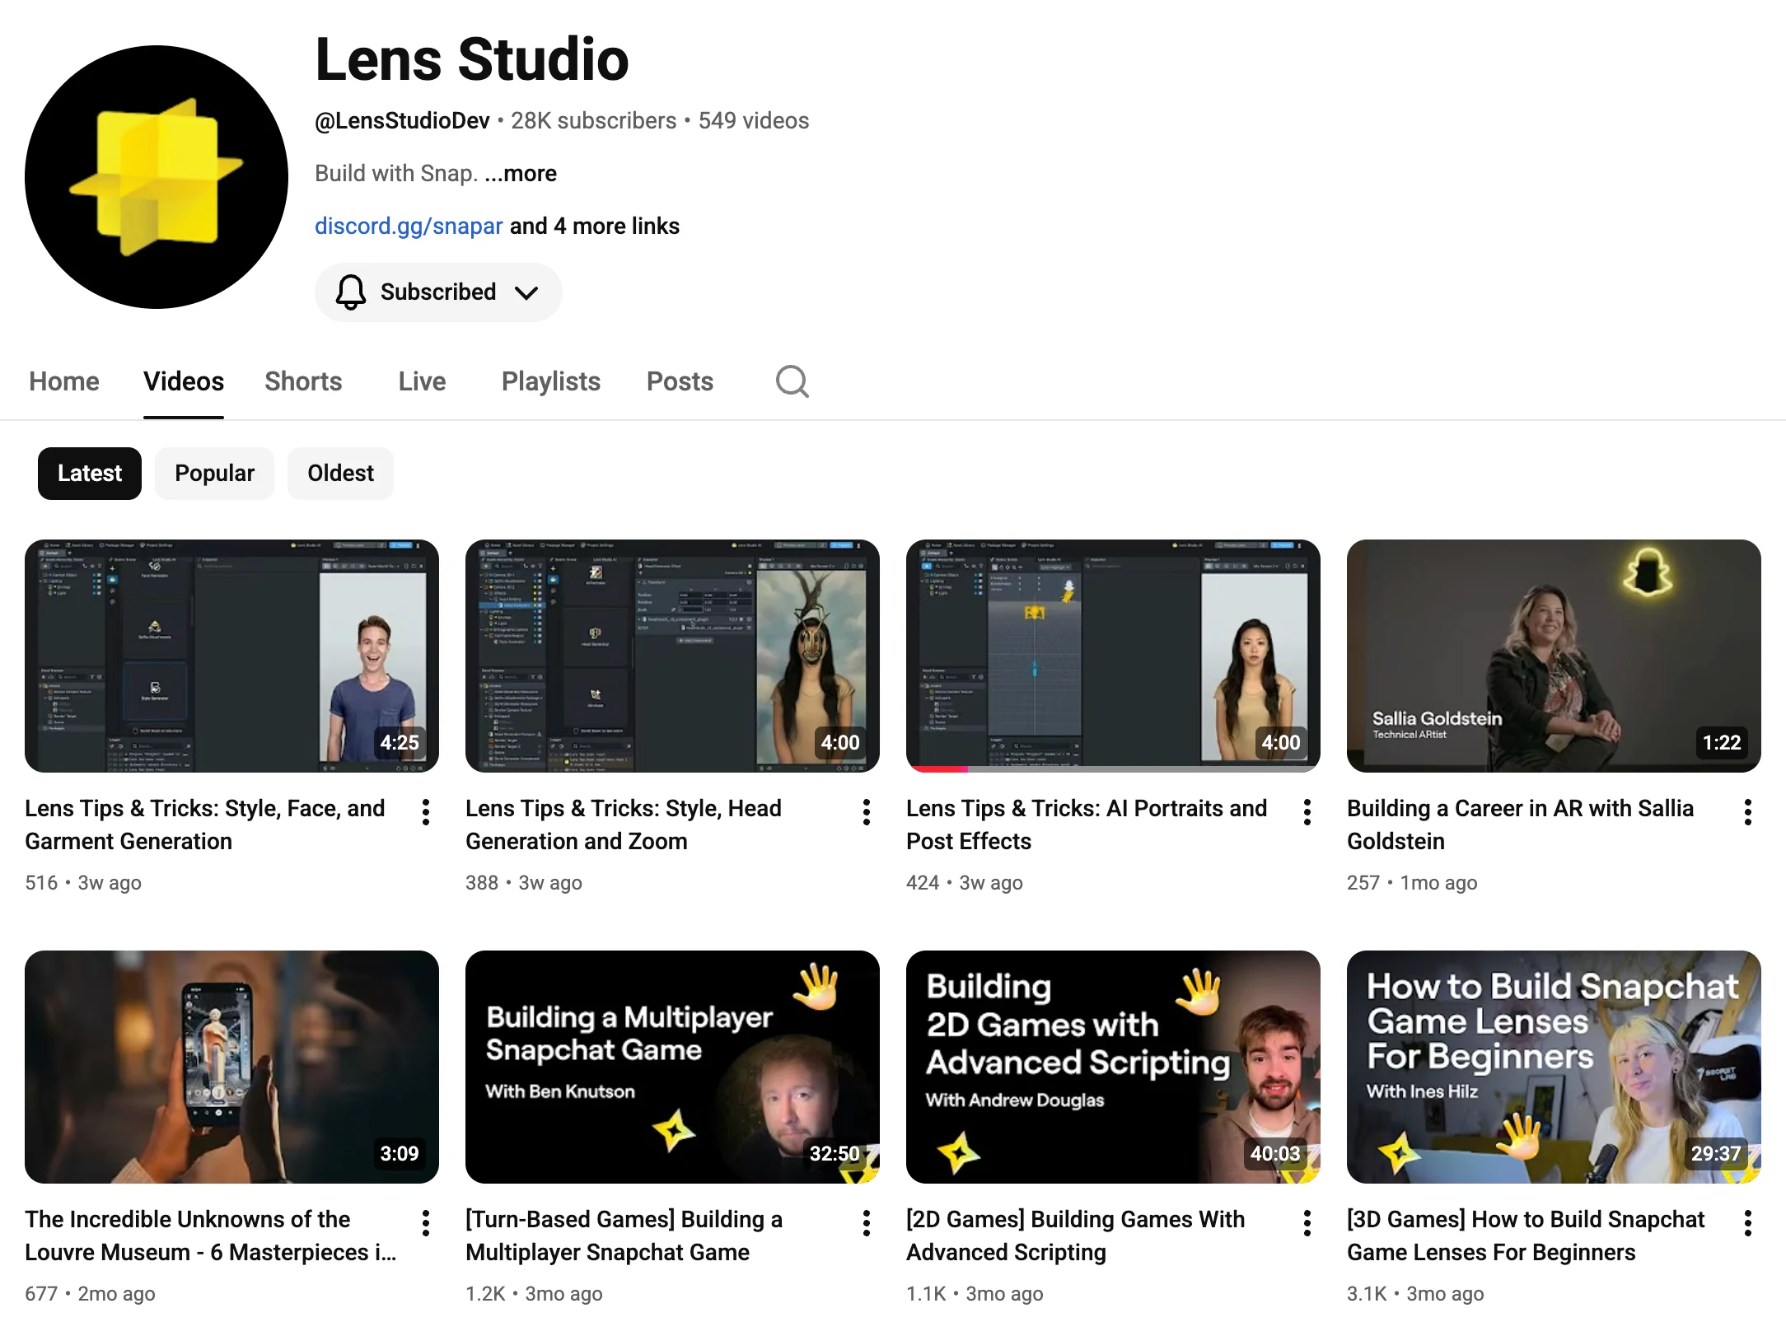Play the Building 2D Games with Advanced Scripting thumbnail
This screenshot has height=1336, width=1786.
tap(1113, 1067)
